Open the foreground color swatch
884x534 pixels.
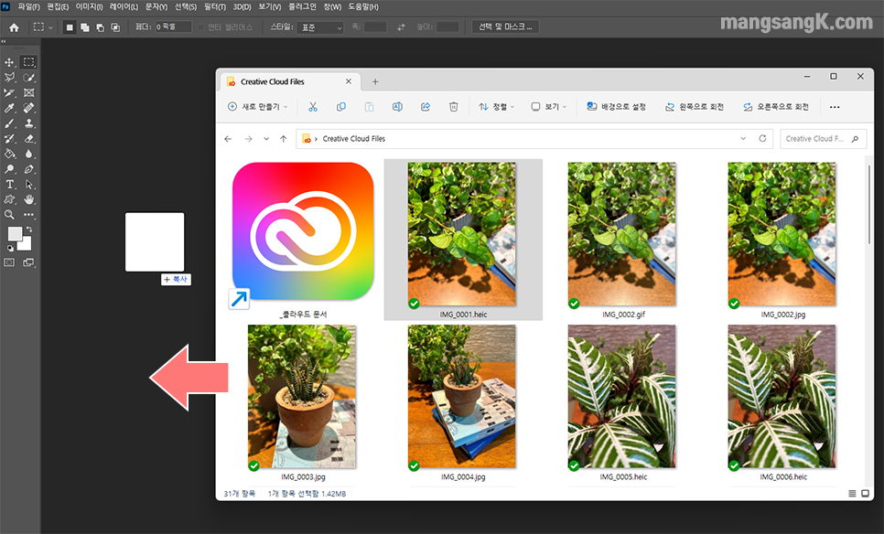pos(15,234)
